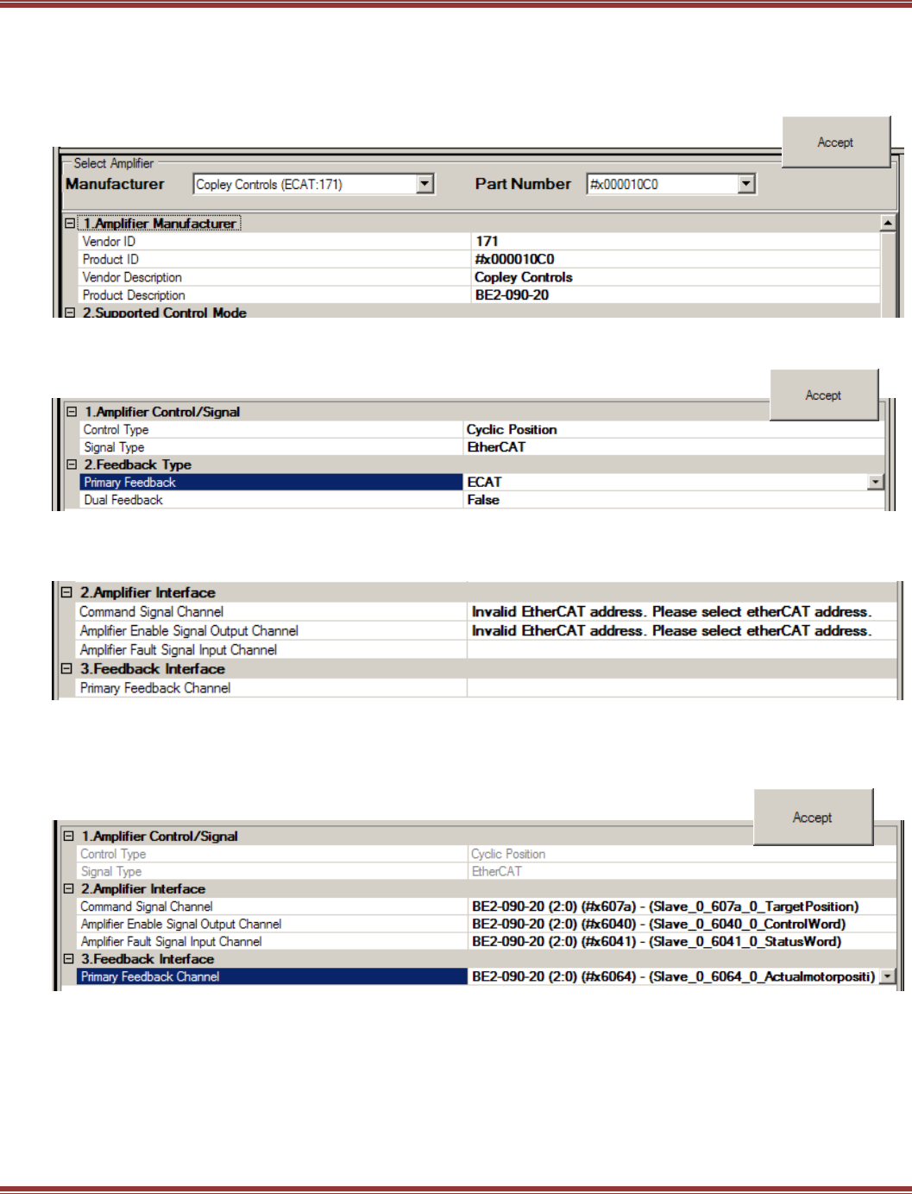The image size is (912, 1194).
Task: Collapse 3.Feedback Interface above Actualmotorpositi row
Action: tap(68, 958)
